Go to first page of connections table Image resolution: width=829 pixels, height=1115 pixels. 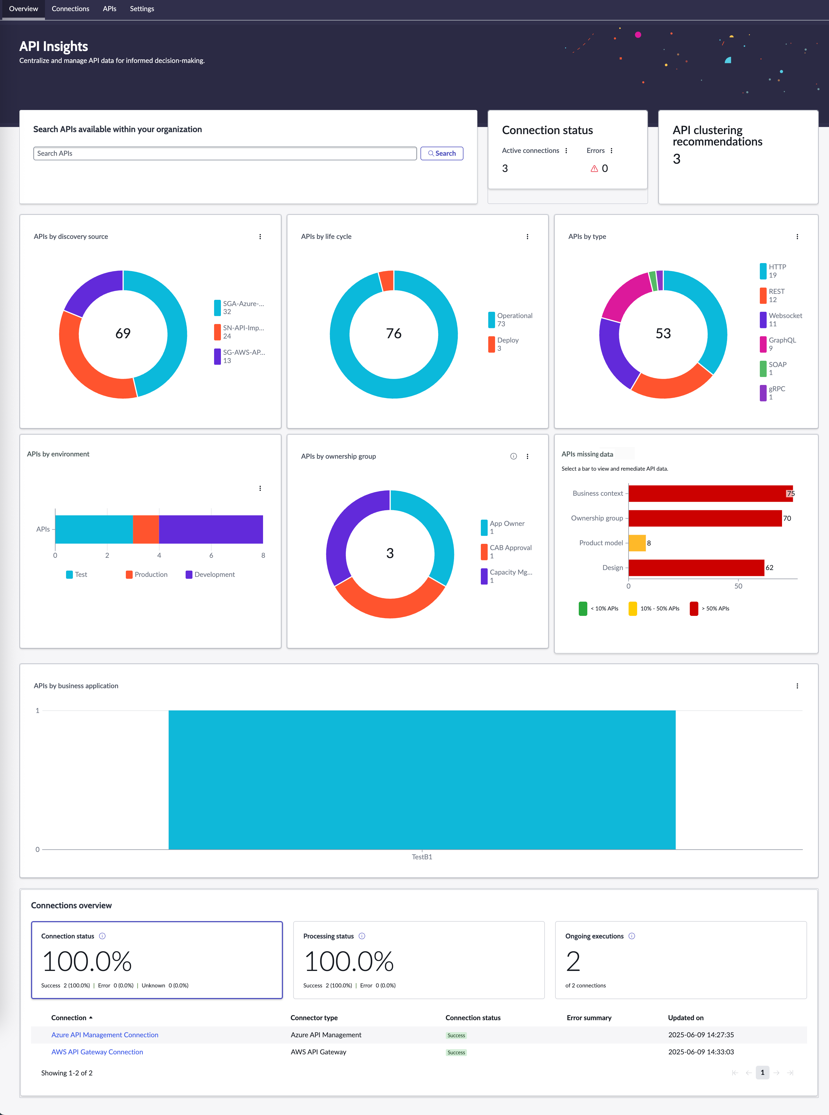point(735,1072)
